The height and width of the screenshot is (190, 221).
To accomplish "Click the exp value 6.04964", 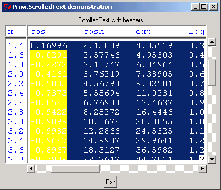I will click(154, 64).
